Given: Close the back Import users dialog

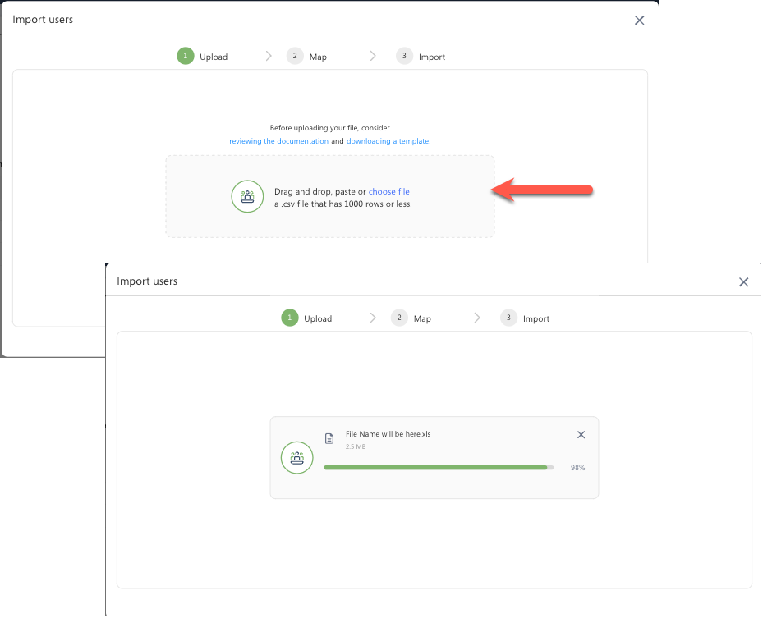Looking at the screenshot, I should [x=639, y=21].
